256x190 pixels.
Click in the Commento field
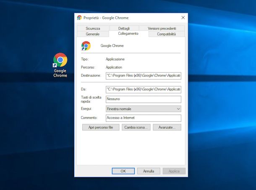pos(144,118)
